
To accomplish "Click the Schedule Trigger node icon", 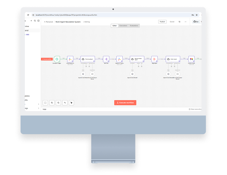I will tap(57, 59).
